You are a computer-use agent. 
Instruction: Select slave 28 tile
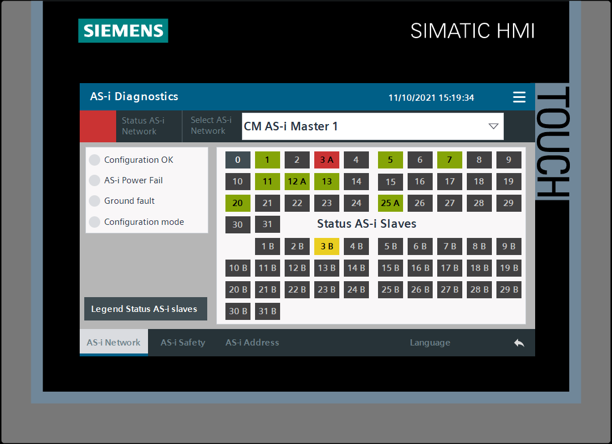pyautogui.click(x=479, y=203)
